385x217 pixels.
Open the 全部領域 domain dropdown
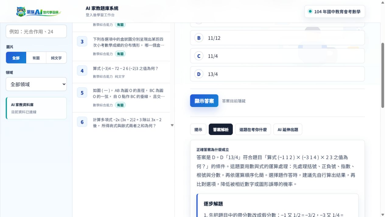click(36, 84)
